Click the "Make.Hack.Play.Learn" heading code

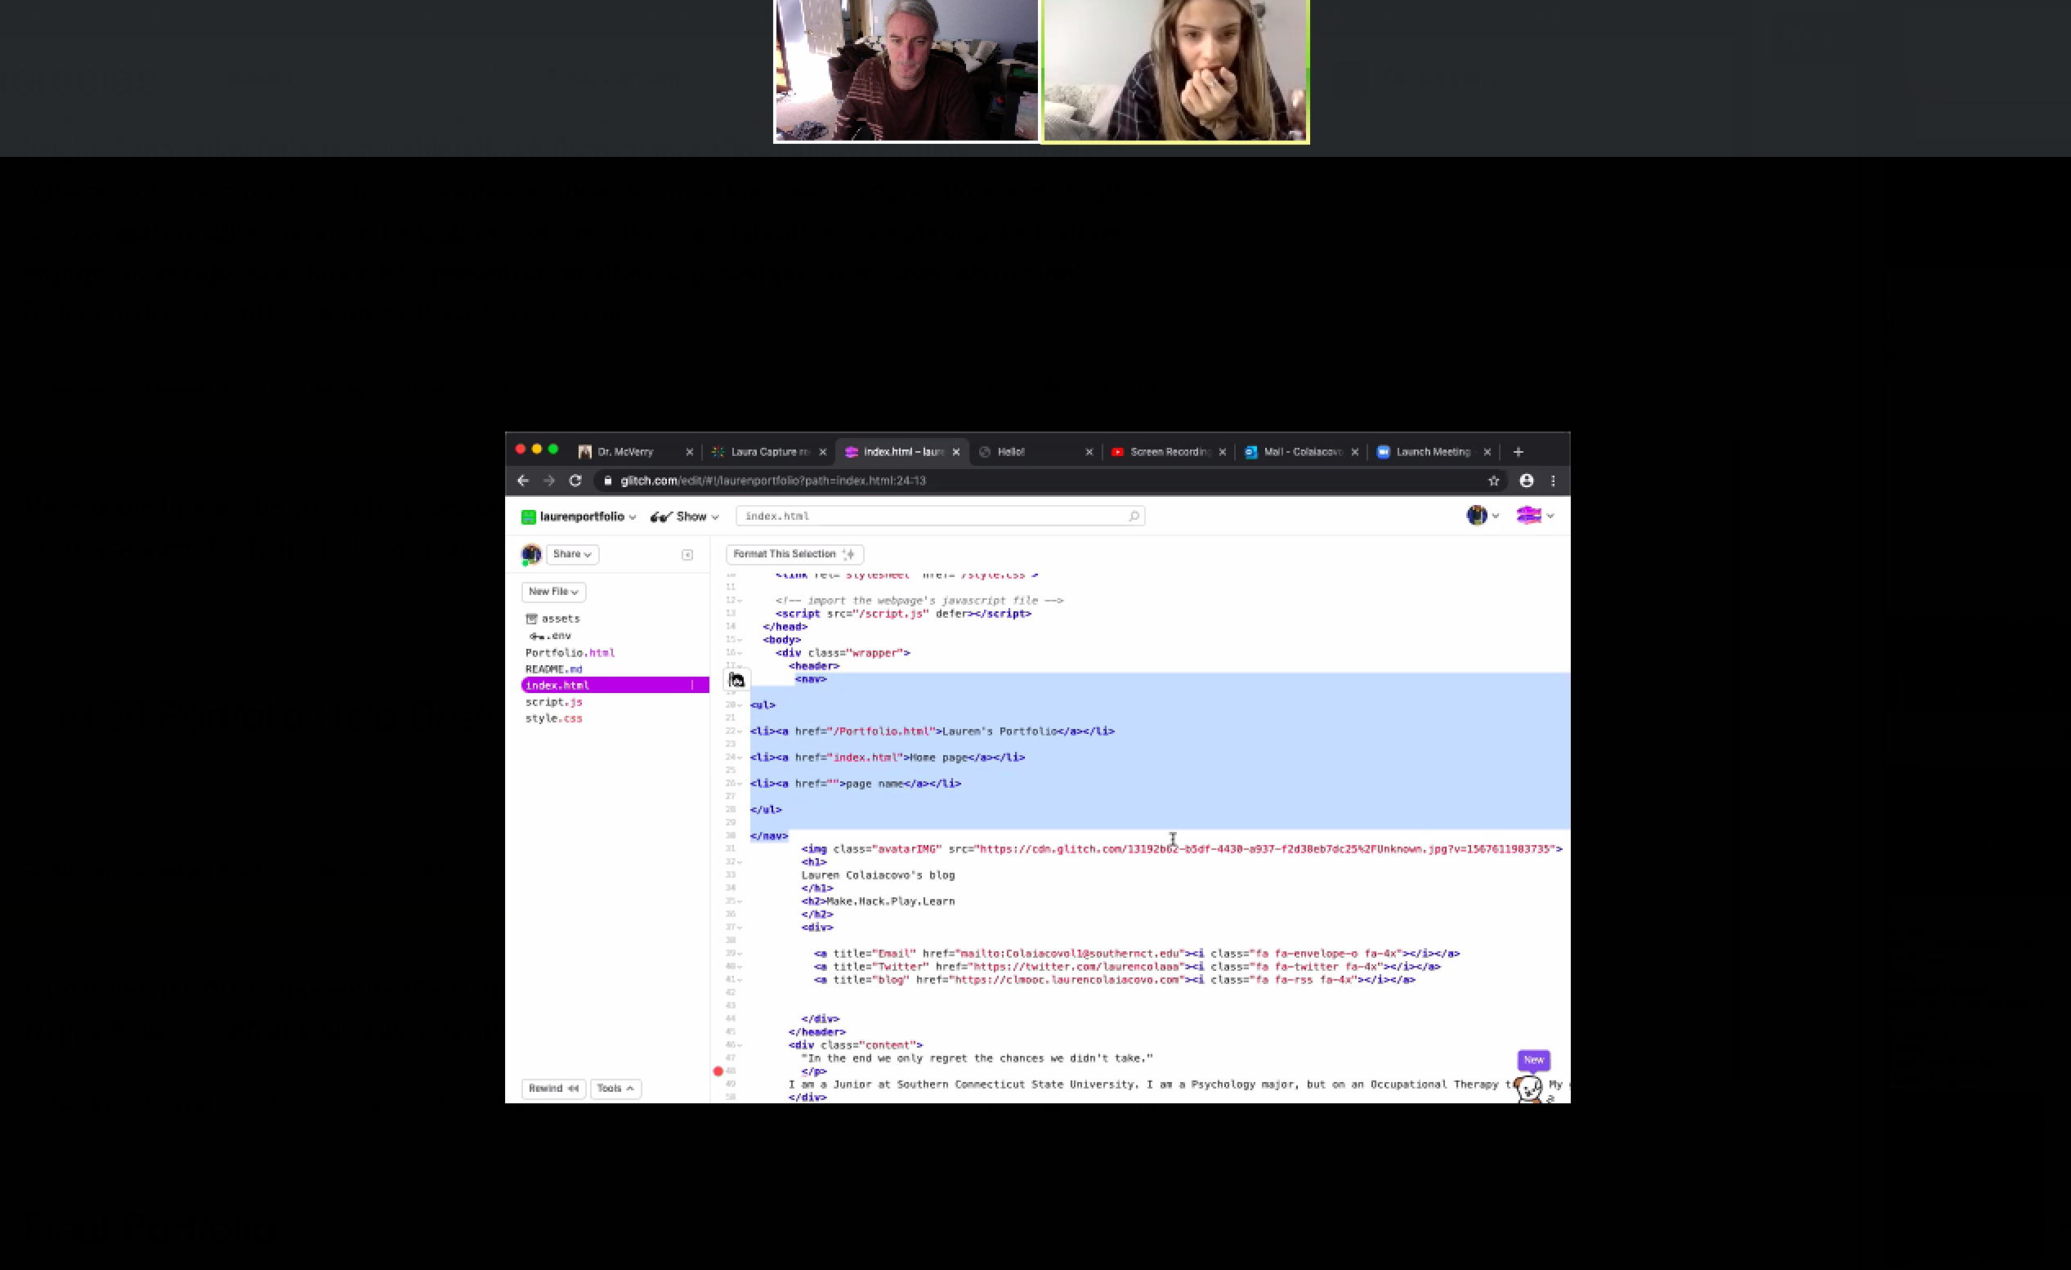point(878,901)
